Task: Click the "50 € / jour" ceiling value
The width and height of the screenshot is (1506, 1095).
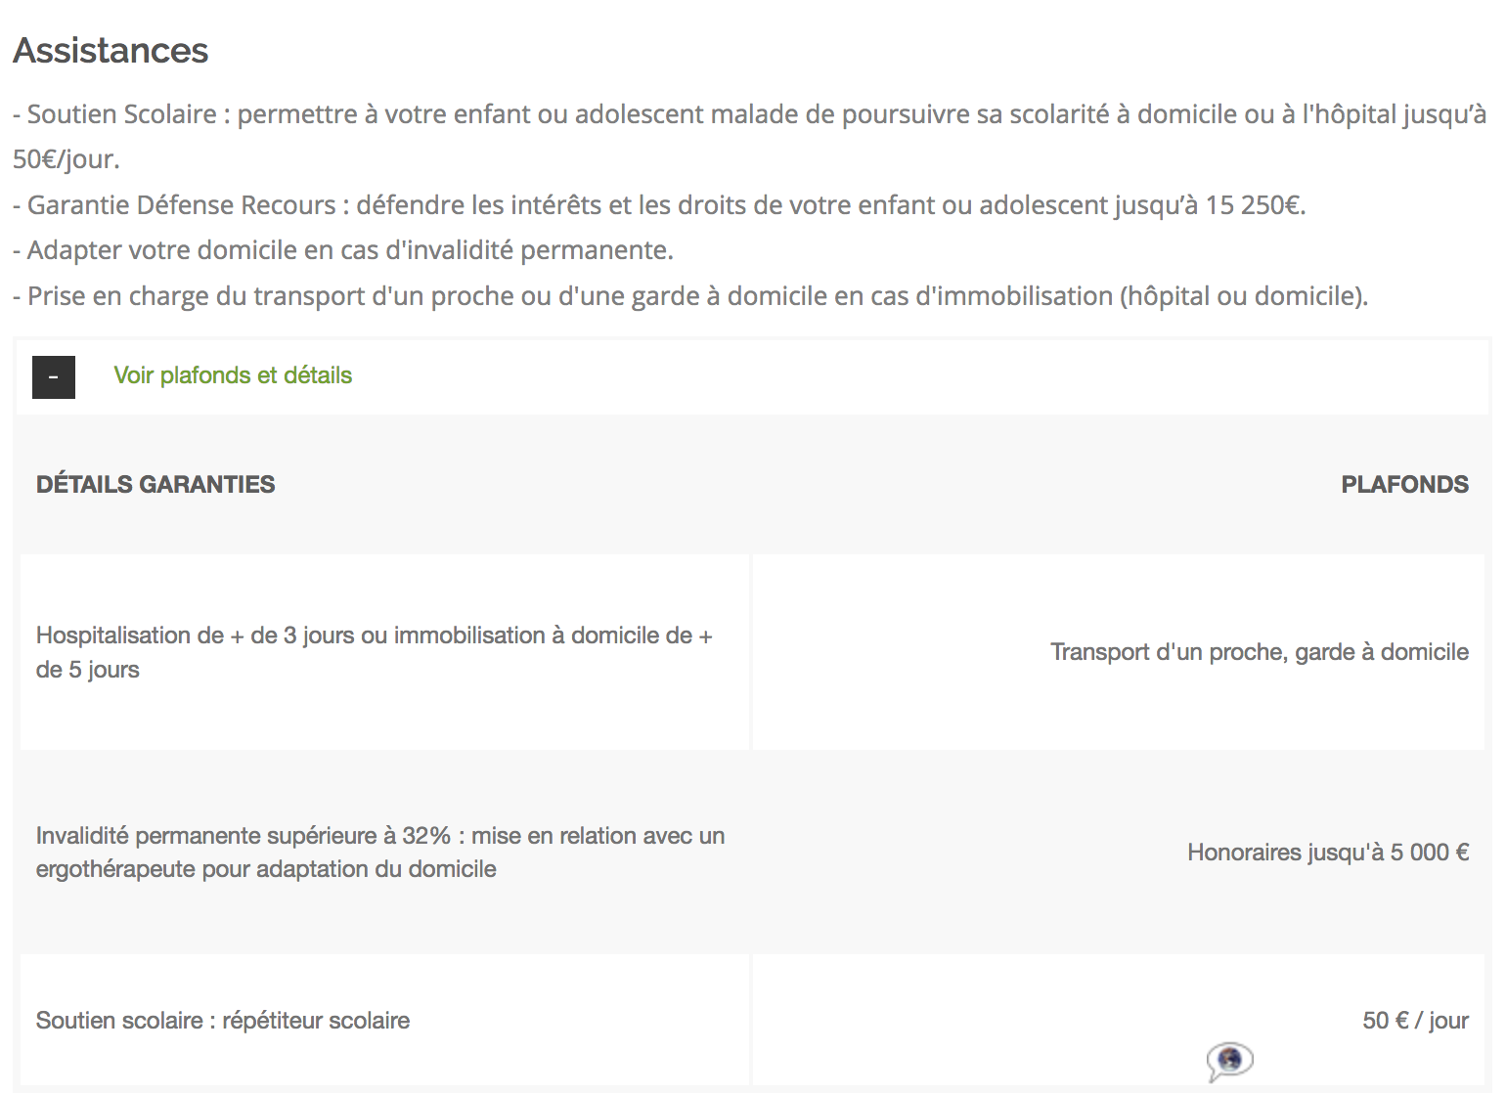Action: pos(1415,1021)
